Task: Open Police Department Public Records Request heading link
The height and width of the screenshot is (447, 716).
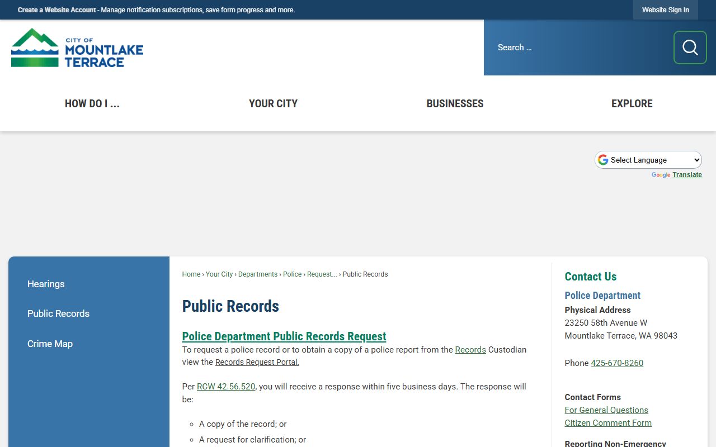Action: click(x=284, y=336)
